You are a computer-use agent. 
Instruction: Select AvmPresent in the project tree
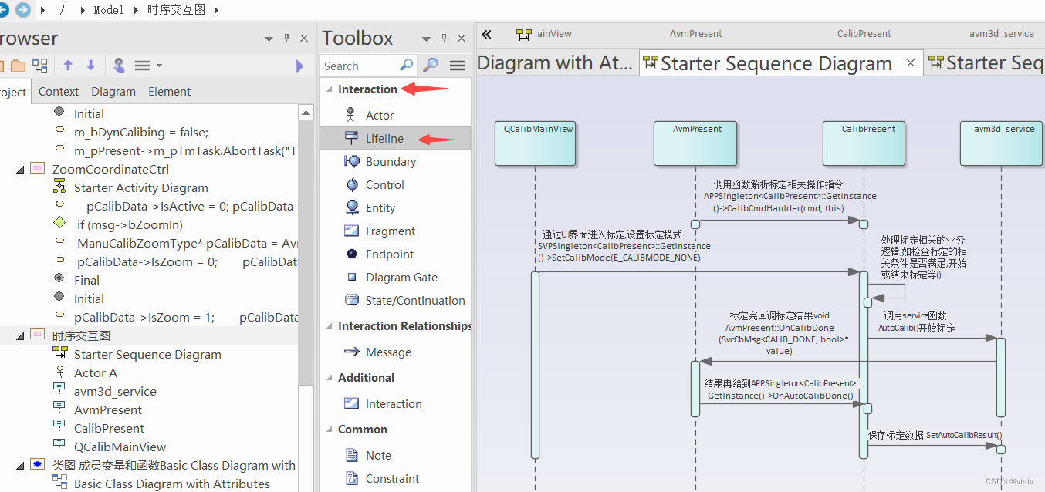(x=108, y=409)
